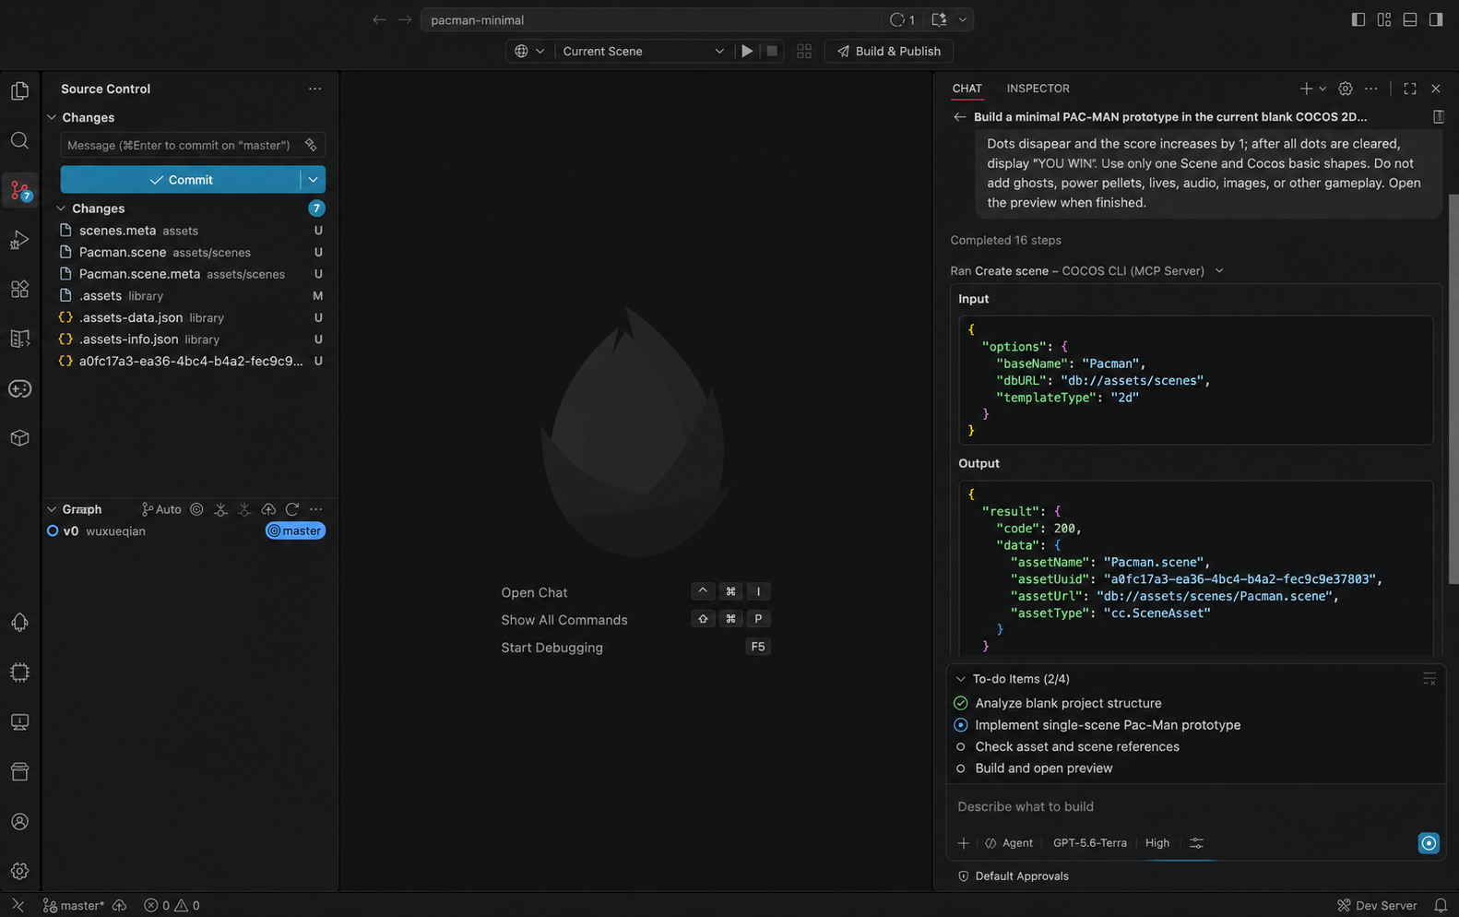
Task: Generate commit message with sparkle icon
Action: [311, 145]
